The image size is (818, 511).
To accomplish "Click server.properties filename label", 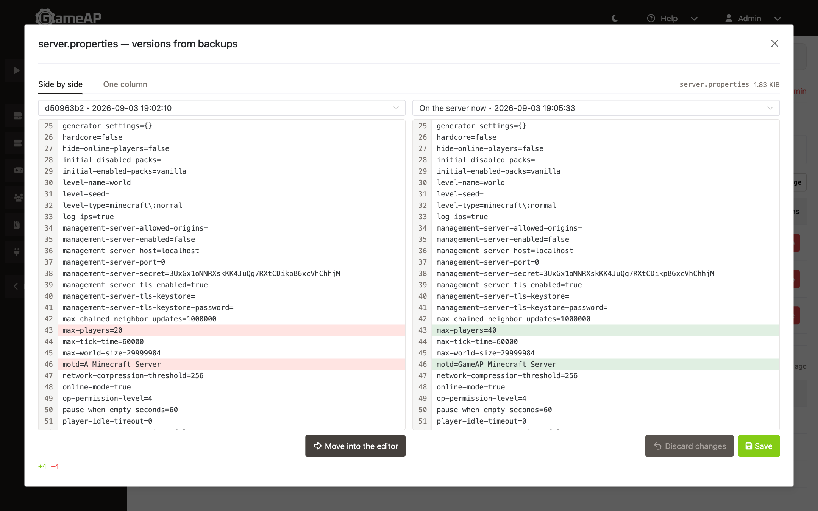I will [x=714, y=84].
